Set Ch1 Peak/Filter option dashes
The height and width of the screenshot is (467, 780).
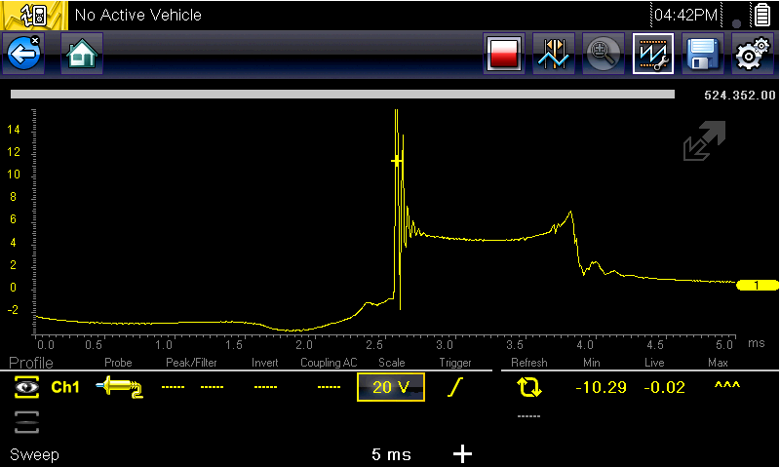[192, 387]
